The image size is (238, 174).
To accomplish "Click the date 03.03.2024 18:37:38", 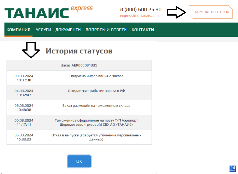I will [24, 78].
